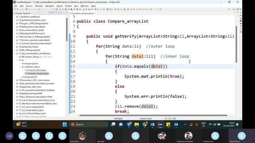
Task: Open Sticky Notes from the taskbar
Action: tap(168, 124)
